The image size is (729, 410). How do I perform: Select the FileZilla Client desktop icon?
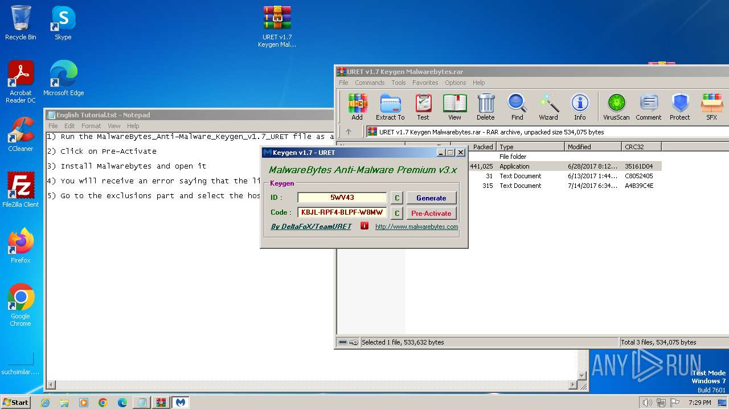pyautogui.click(x=21, y=190)
